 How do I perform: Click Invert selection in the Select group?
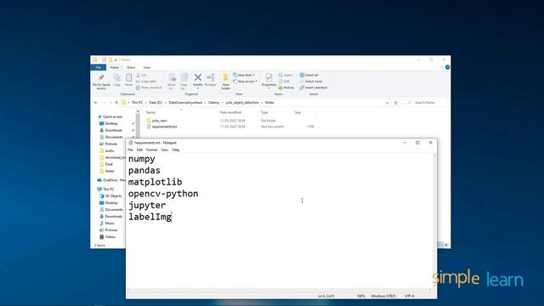pyautogui.click(x=314, y=88)
